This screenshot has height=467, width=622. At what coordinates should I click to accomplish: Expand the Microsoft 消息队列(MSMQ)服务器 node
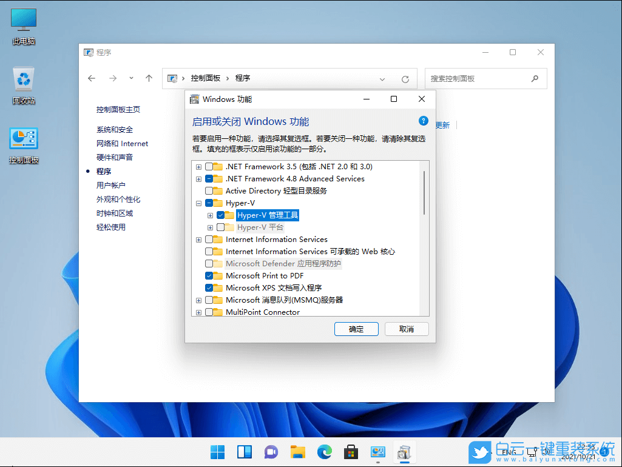(x=198, y=300)
